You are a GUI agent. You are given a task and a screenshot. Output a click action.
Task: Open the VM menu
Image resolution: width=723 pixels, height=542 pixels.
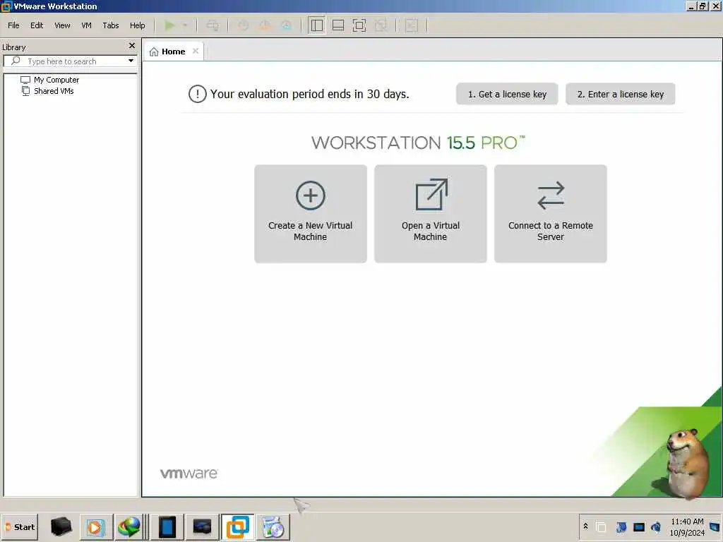(86, 25)
